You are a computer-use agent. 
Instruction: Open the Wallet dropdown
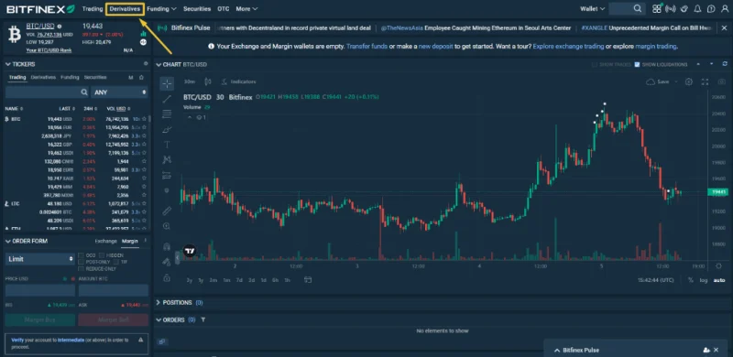592,9
